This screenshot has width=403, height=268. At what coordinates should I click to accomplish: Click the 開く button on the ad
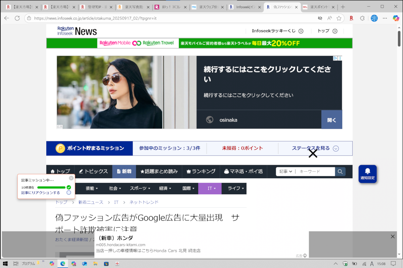[x=331, y=120]
